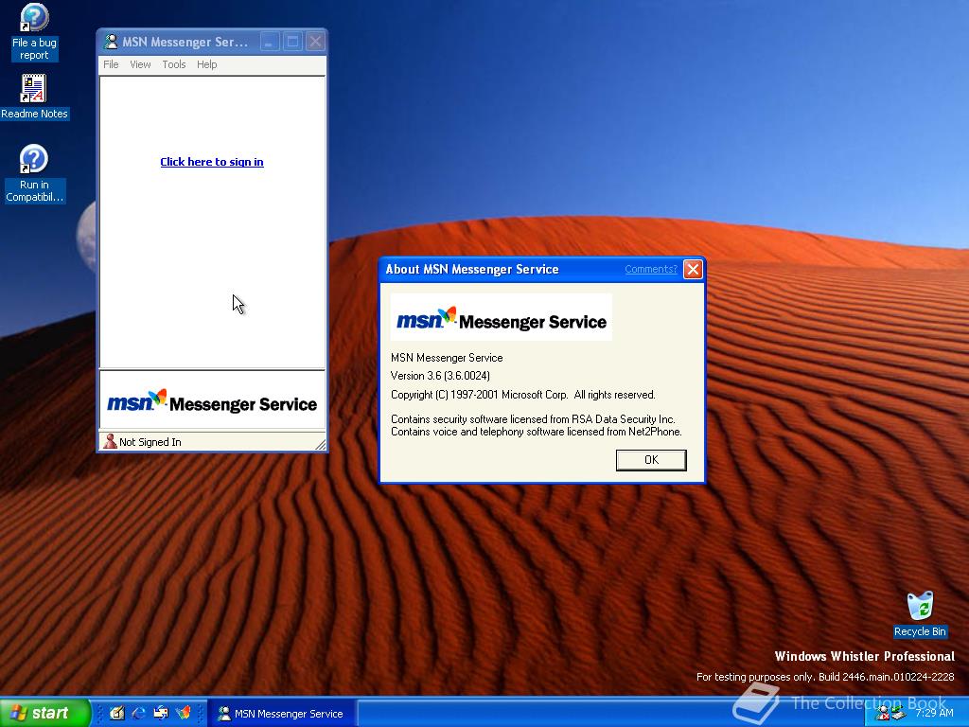Screen dimensions: 969x727
Task: Close the MSN Messenger Service window
Action: pyautogui.click(x=316, y=42)
